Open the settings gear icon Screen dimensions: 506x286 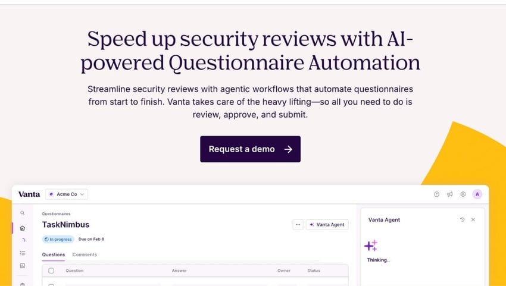click(x=463, y=194)
